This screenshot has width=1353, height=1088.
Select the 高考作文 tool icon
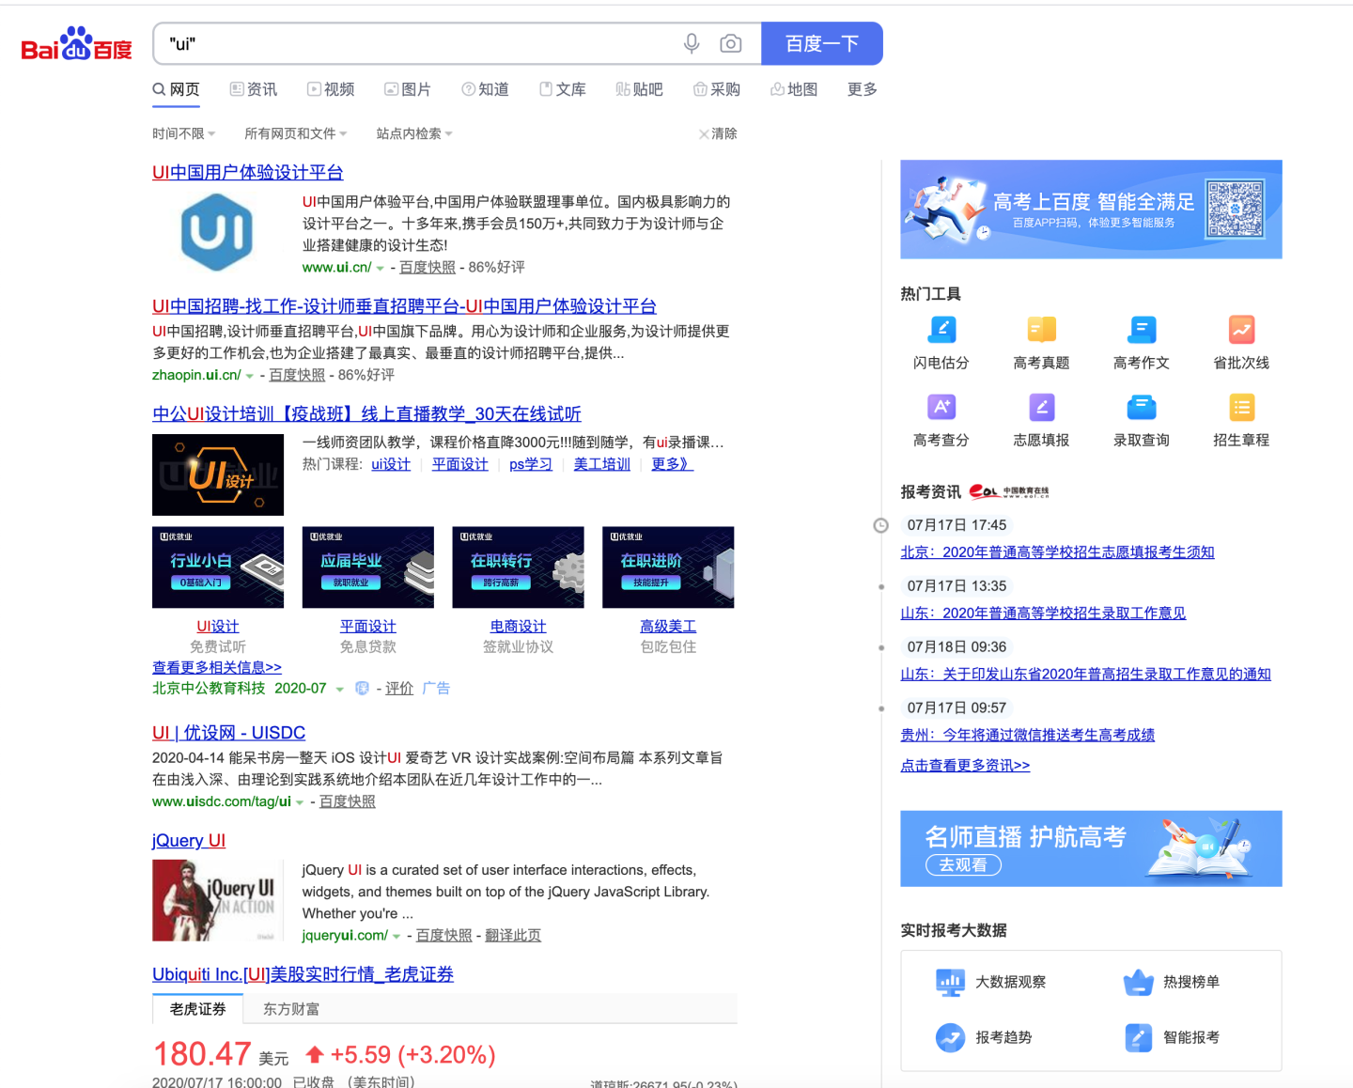pyautogui.click(x=1141, y=330)
